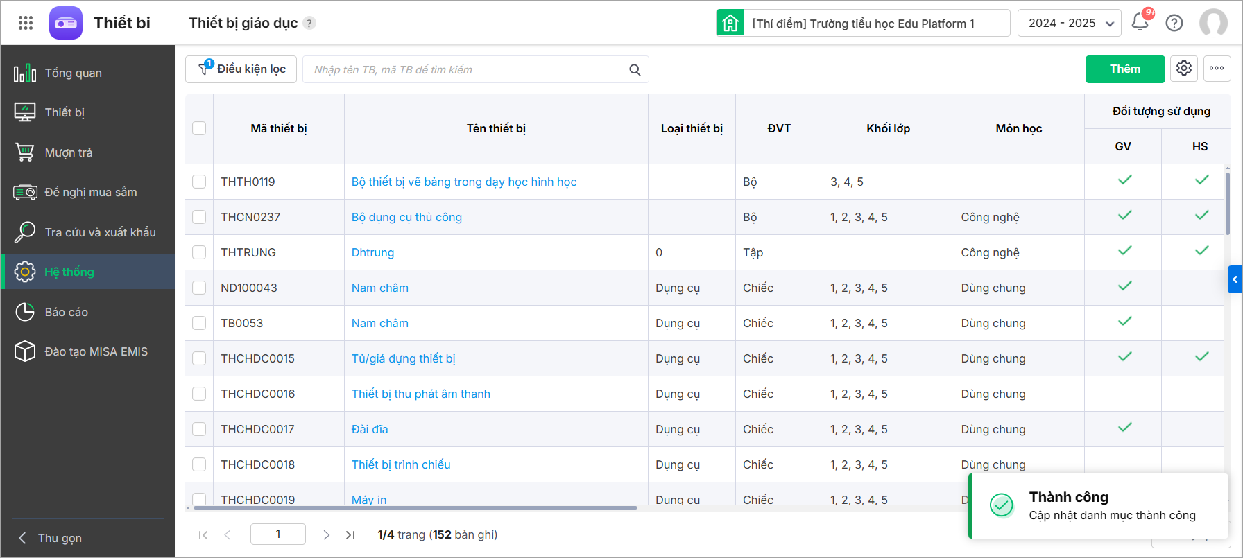The image size is (1243, 558).
Task: Click the horizontal table scrollbar
Action: pyautogui.click(x=415, y=508)
